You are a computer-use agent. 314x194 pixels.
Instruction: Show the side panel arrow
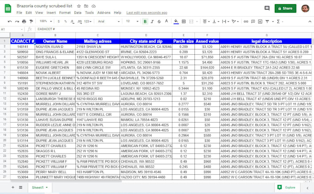click(x=308, y=188)
